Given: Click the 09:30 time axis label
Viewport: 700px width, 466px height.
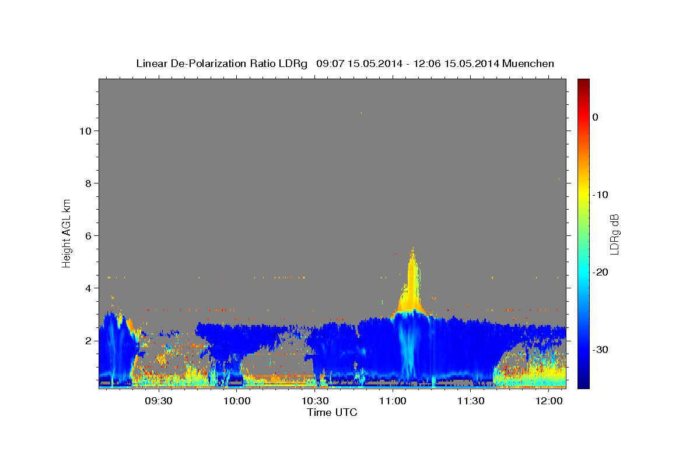Looking at the screenshot, I should [x=159, y=401].
